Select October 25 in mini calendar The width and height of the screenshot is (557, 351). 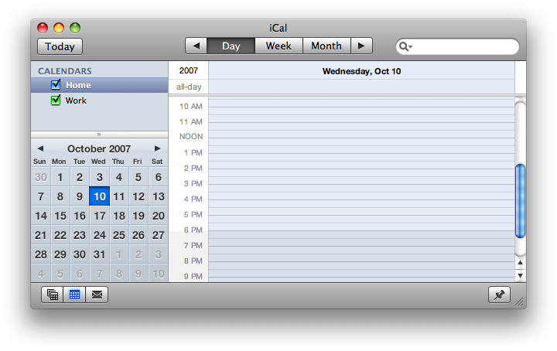(x=118, y=235)
